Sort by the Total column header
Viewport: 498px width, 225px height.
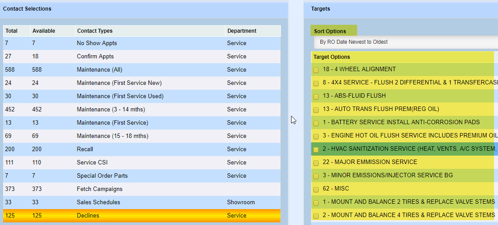[x=12, y=31]
